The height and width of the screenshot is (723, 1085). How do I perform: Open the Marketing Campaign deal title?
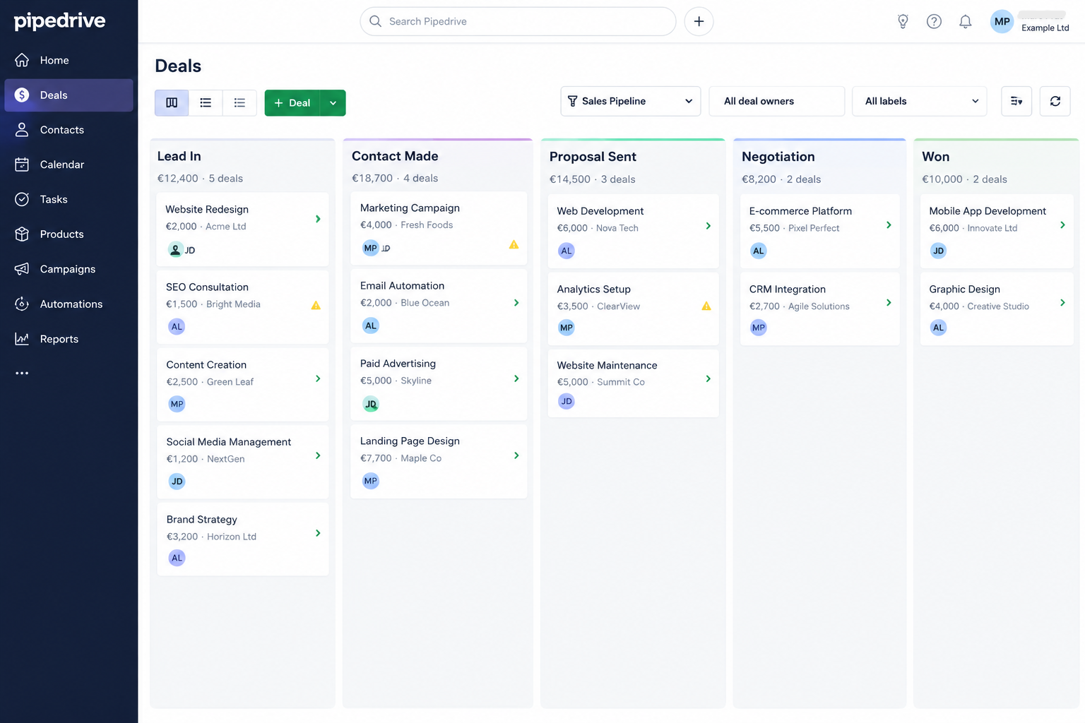click(410, 208)
